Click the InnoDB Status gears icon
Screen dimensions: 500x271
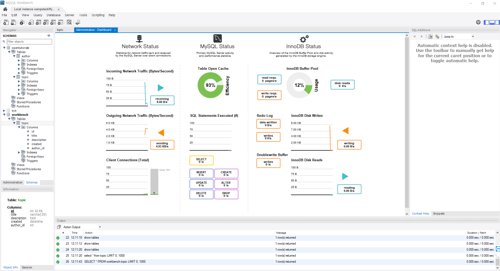pyautogui.click(x=304, y=39)
